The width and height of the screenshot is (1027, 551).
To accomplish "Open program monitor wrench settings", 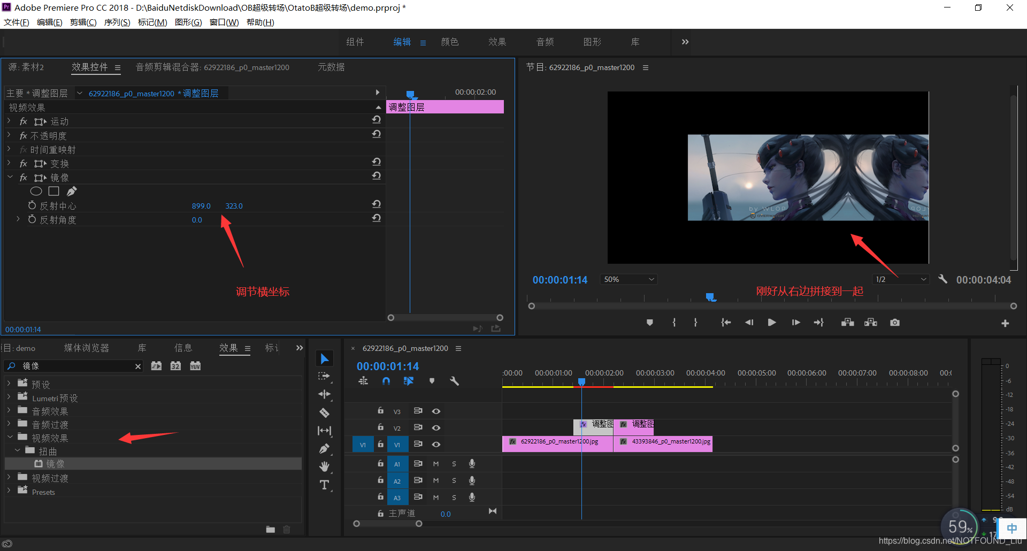I will 943,279.
